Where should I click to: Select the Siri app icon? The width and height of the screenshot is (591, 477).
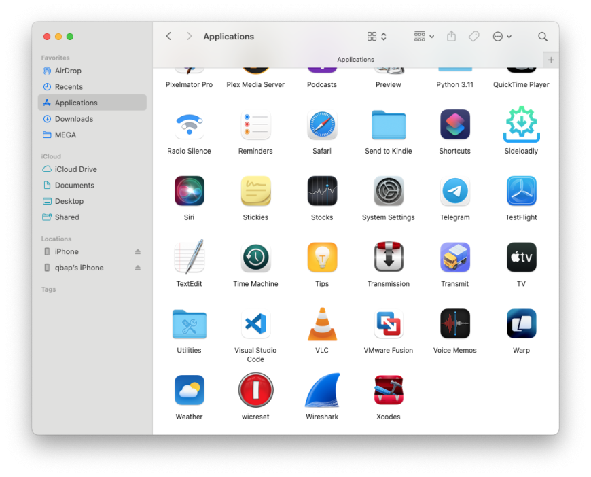click(190, 191)
